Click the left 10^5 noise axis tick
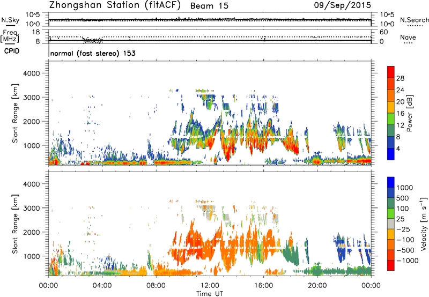Screen dimensions: 429x297 (33, 15)
